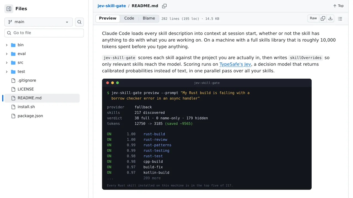Expand the src folder chevron
Screen dimensions: 353x198
(7, 62)
